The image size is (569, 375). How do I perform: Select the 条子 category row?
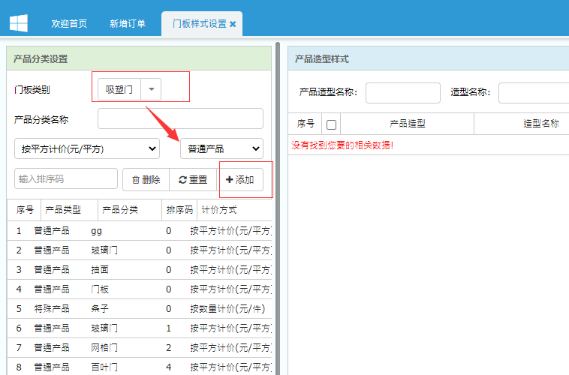pyautogui.click(x=140, y=309)
